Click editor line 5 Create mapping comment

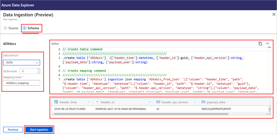coord(84,71)
